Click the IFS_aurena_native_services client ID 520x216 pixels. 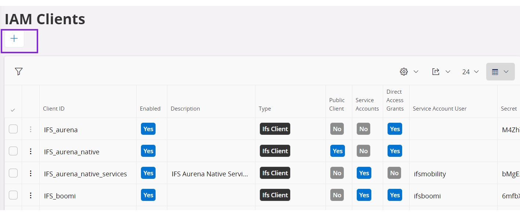pos(85,174)
